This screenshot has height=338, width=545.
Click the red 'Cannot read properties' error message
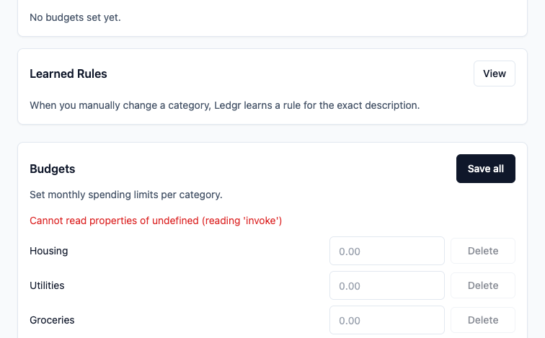pyautogui.click(x=156, y=221)
